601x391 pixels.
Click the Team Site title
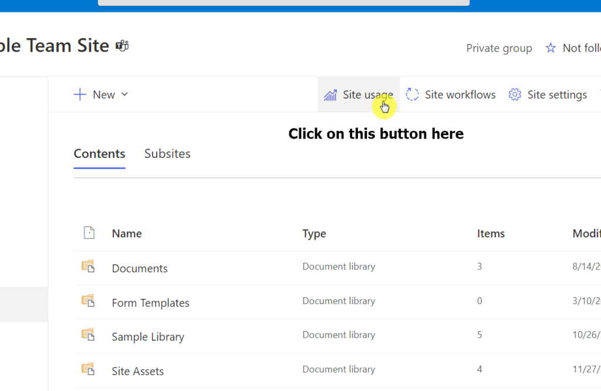point(54,46)
